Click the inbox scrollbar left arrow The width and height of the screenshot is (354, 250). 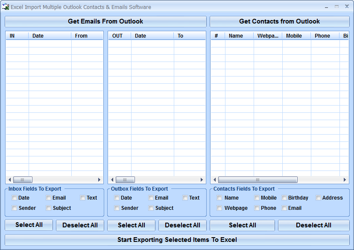9,179
